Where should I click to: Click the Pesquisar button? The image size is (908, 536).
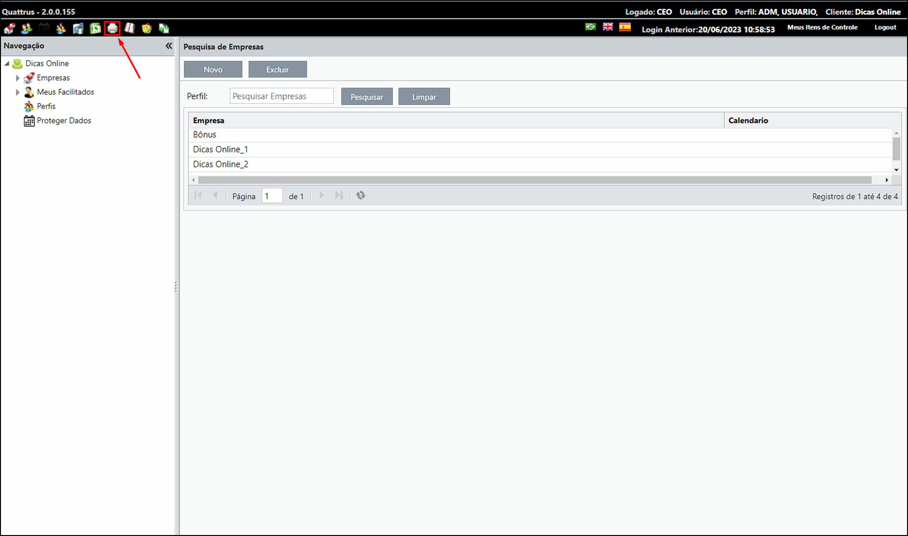[x=367, y=96]
